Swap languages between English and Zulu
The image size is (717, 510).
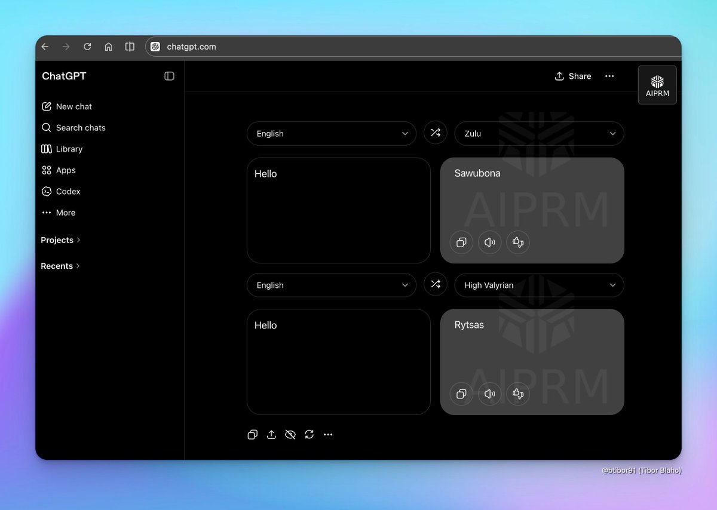pyautogui.click(x=436, y=133)
